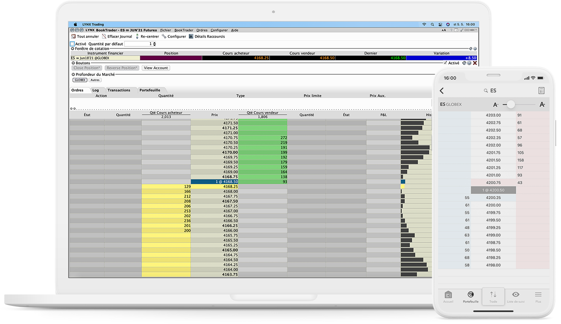Open Détails Raccourcis via the H icon
Image resolution: width=561 pixels, height=324 pixels.
(x=191, y=37)
